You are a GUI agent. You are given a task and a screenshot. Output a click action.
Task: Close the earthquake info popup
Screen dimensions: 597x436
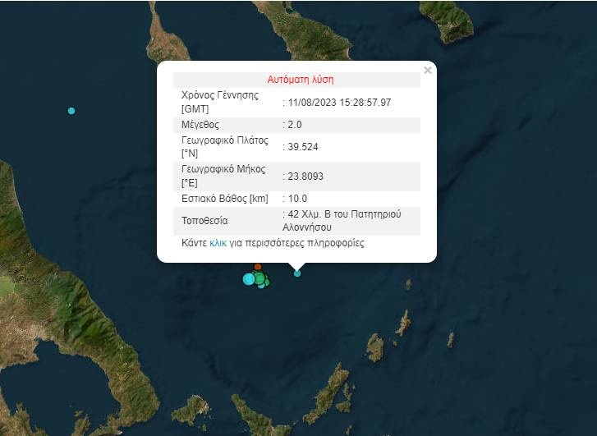point(427,71)
